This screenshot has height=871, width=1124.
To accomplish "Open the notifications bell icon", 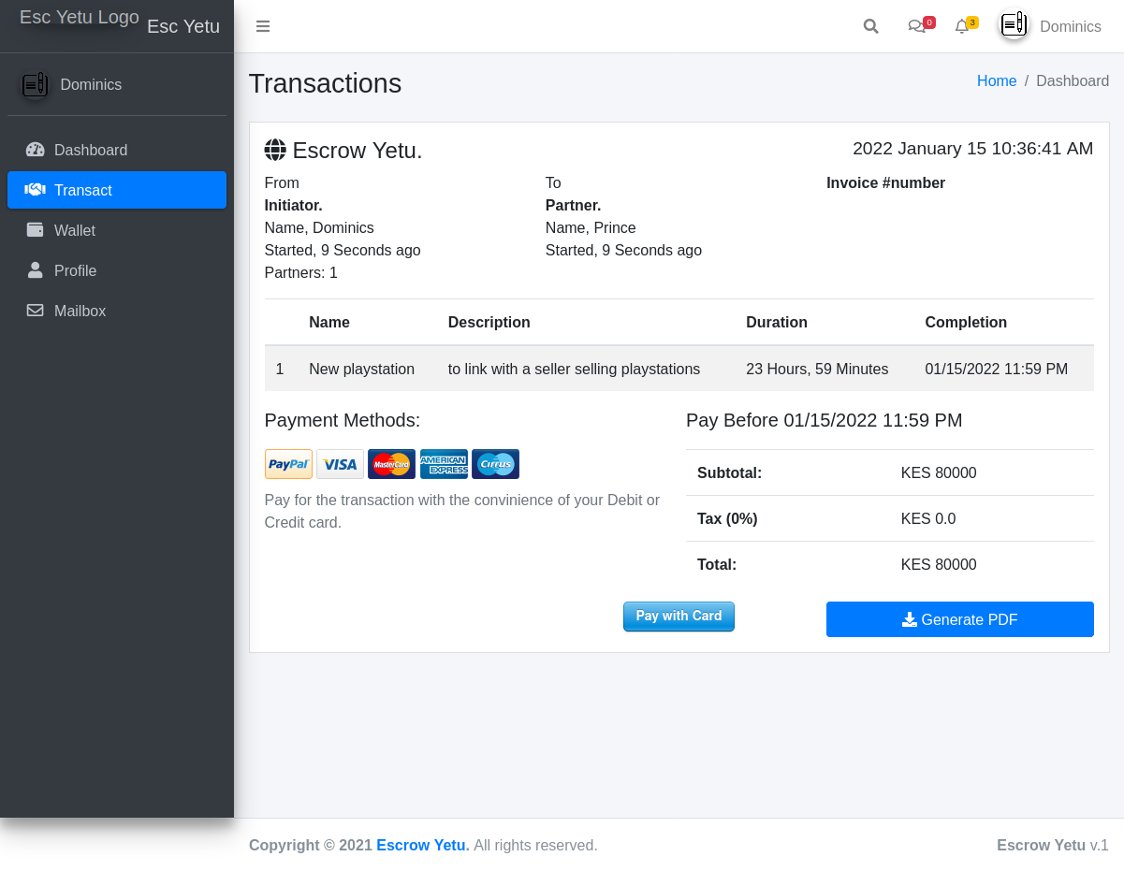I will pyautogui.click(x=962, y=26).
